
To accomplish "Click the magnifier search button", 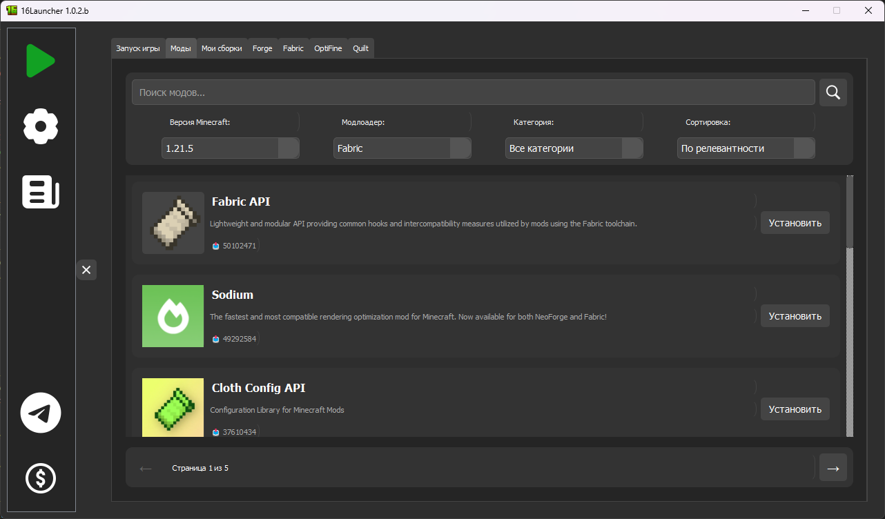I will point(833,92).
